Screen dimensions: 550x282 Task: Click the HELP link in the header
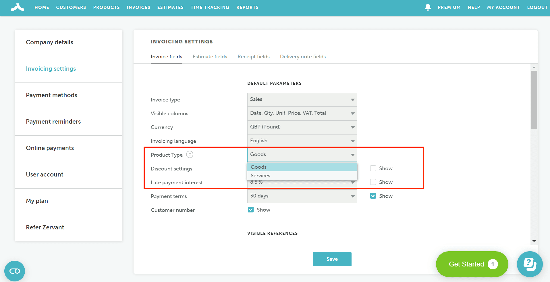click(474, 7)
